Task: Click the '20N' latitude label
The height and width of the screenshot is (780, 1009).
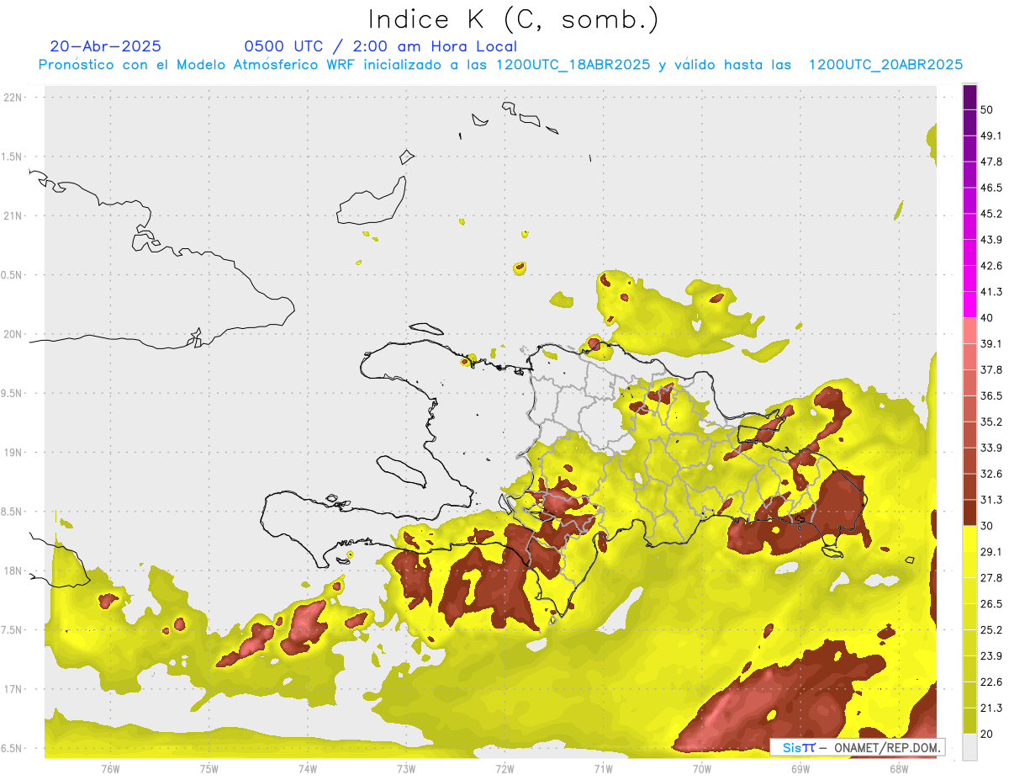Action: tap(13, 334)
